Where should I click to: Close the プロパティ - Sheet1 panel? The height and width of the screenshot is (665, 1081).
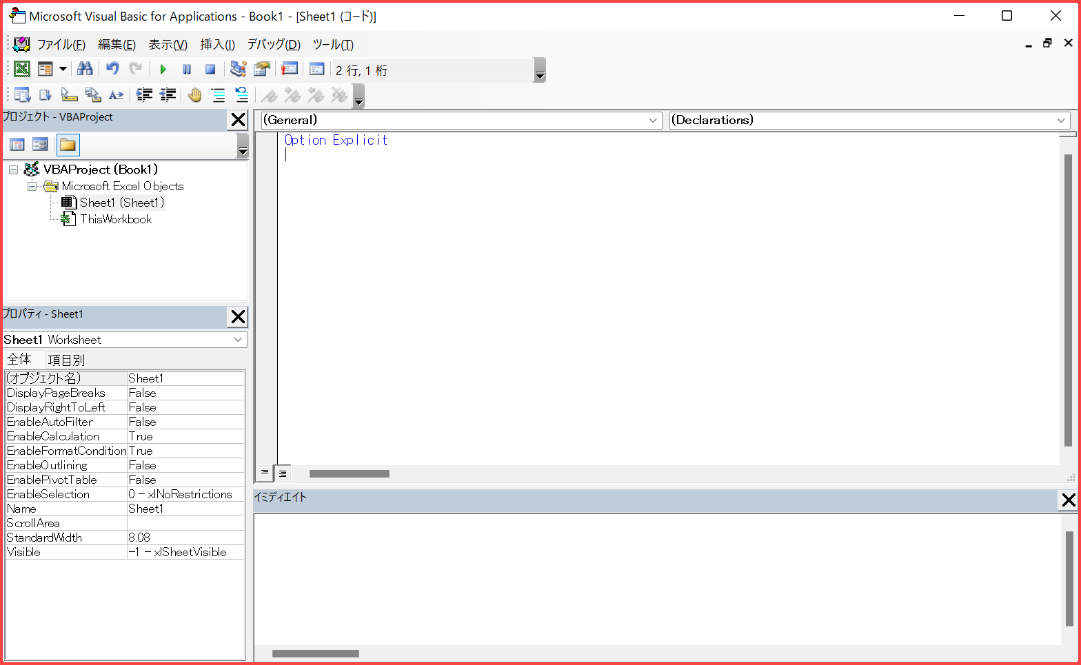tap(238, 317)
